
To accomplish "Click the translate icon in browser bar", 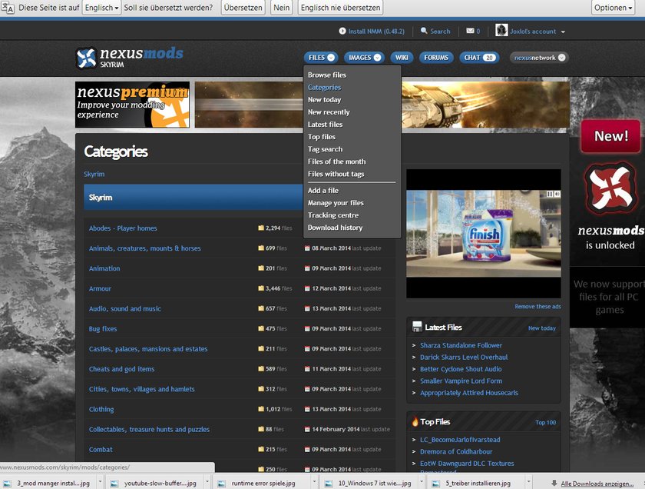I will [8, 8].
